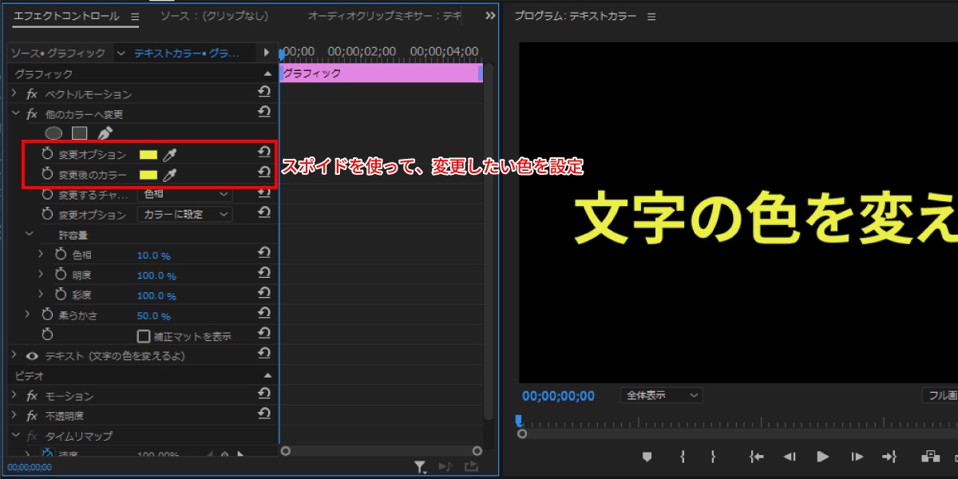Viewport: 958px width, 479px height.
Task: Toggle fx for 不透明度 effect
Action: tap(32, 416)
